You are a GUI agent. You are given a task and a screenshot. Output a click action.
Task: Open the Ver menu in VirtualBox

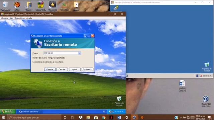[x=11, y=18]
